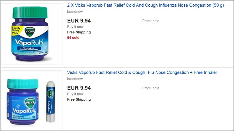Image resolution: width=234 pixels, height=131 pixels.
Task: Click the Family Value Pack VapoRub jar thumbnail
Action: pyautogui.click(x=32, y=34)
